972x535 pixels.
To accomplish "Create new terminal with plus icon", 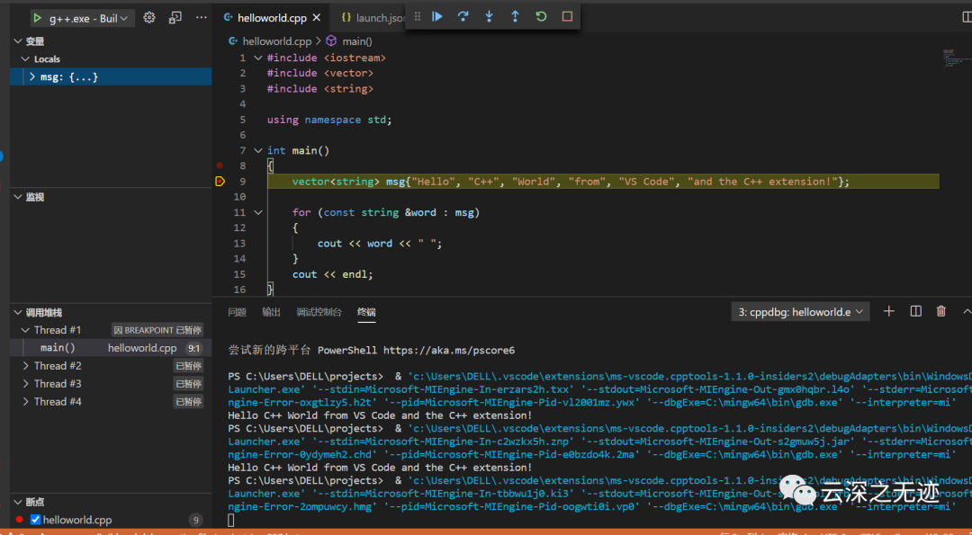I will 889,311.
